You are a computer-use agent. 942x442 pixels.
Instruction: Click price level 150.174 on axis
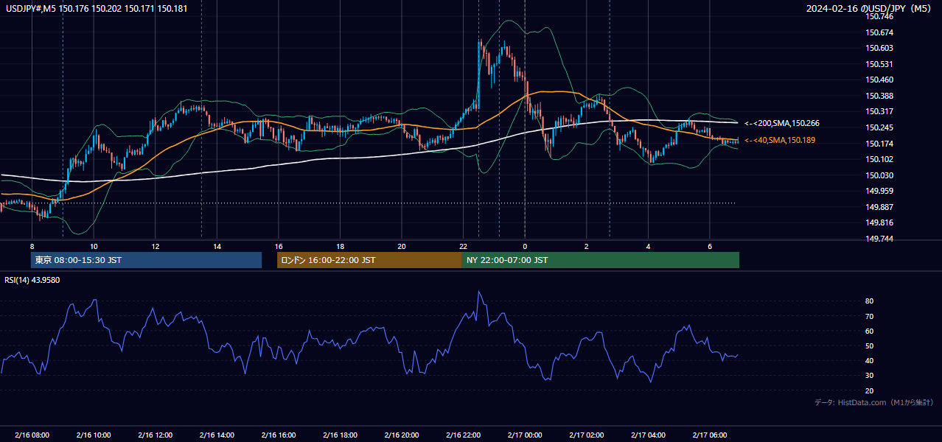point(879,144)
